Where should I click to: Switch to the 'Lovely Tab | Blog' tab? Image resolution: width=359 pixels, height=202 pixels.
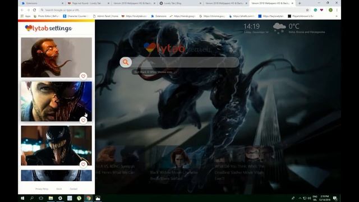click(x=178, y=3)
